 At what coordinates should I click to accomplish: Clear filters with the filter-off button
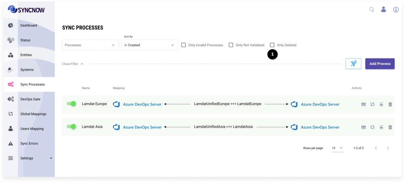(353, 64)
